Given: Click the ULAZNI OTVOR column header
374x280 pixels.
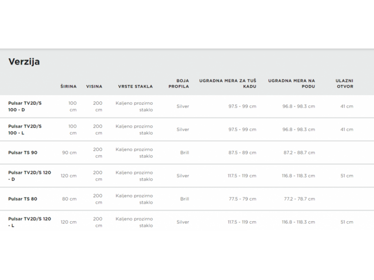Looking at the screenshot, I should 345,84.
